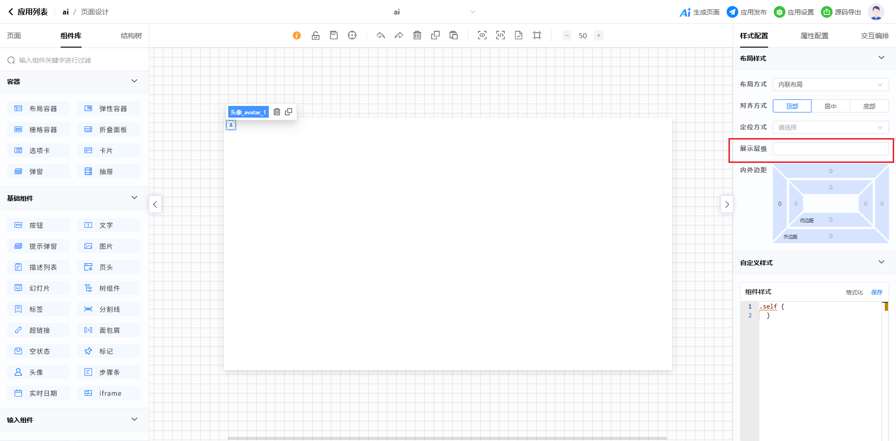896x441 pixels.
Task: Click the toolbar trash delete icon
Action: [417, 35]
